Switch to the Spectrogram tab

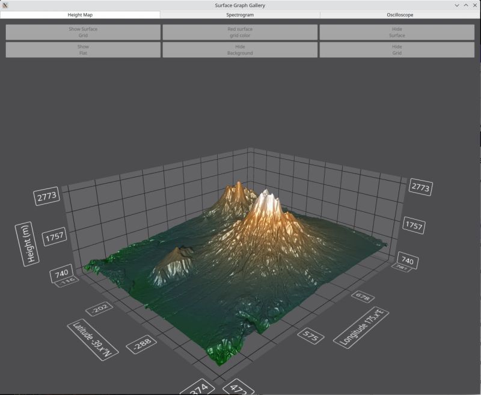pyautogui.click(x=240, y=16)
